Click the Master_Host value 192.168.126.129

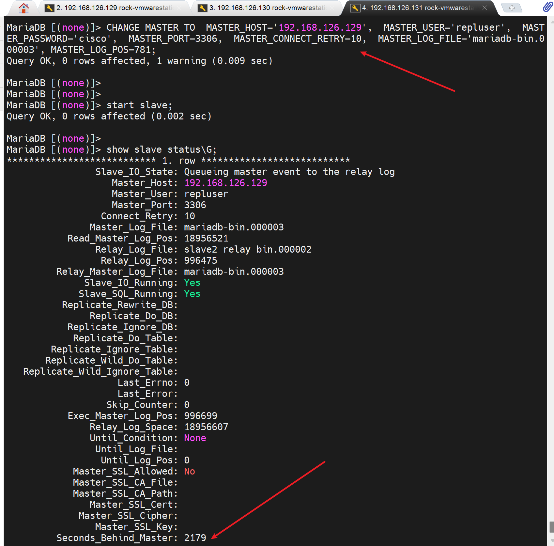(225, 183)
